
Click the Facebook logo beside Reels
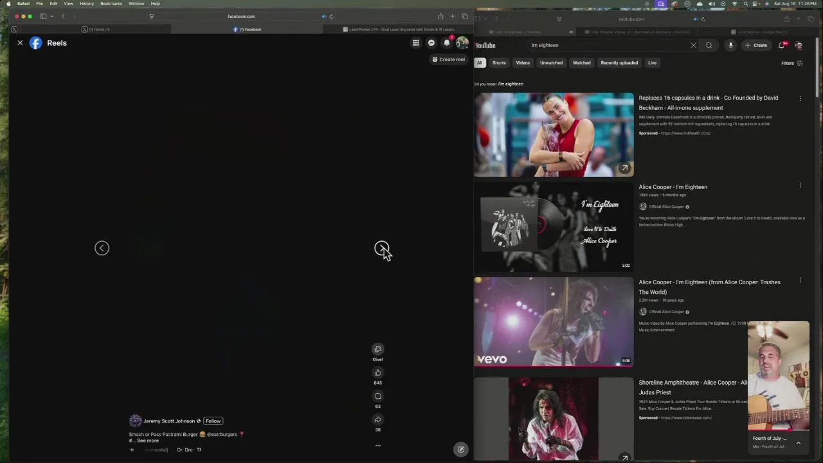pos(36,43)
